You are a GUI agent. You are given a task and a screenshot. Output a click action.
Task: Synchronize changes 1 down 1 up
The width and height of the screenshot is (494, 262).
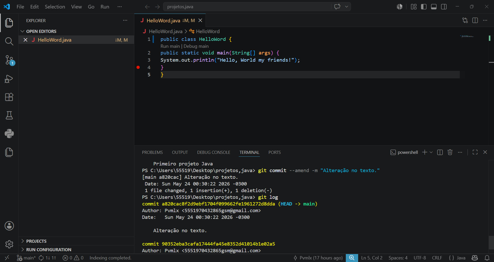pos(47,258)
